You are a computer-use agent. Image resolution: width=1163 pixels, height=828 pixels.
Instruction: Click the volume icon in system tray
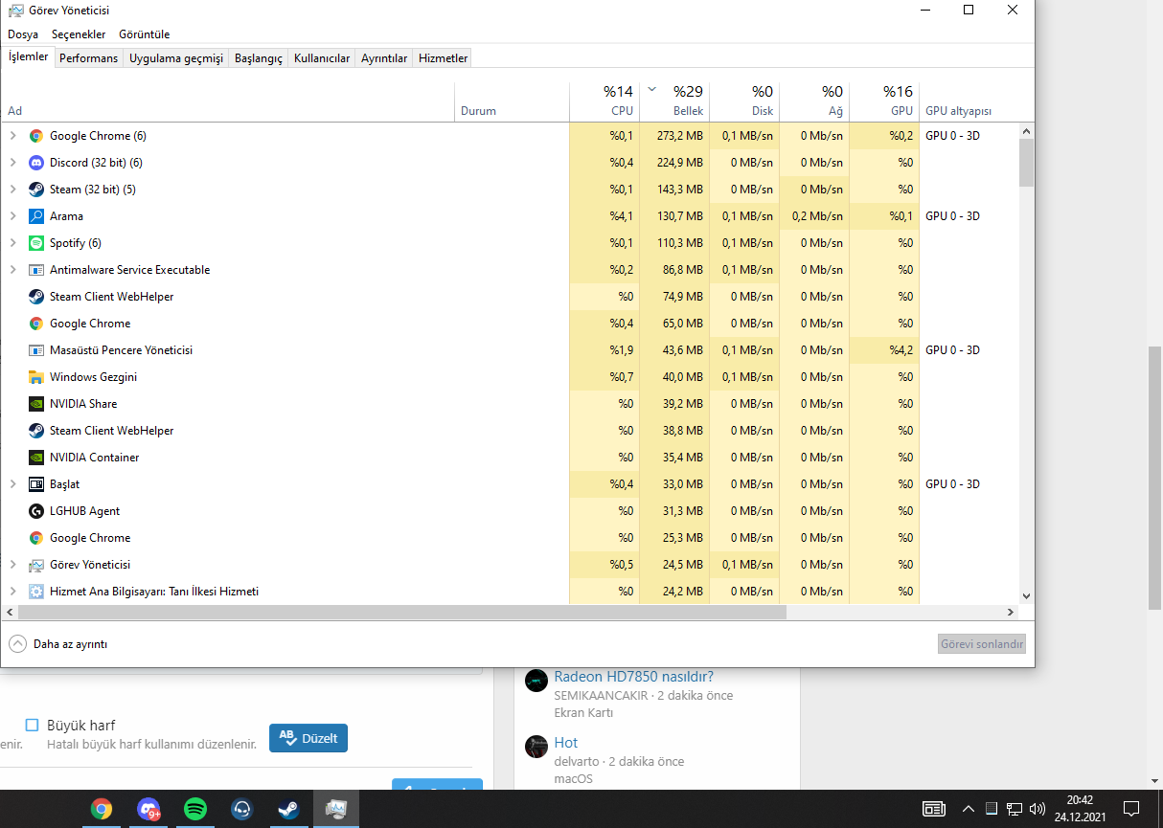[x=1038, y=809]
